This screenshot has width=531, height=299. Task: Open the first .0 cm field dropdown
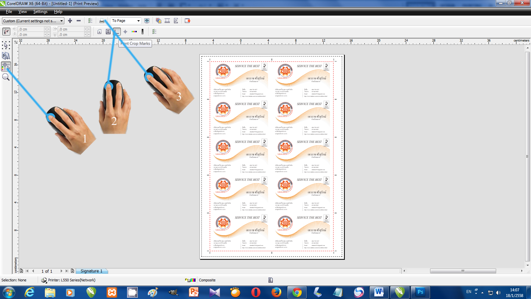(45, 29)
